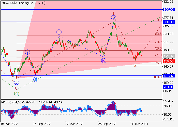178x127 pixels.
Task: Click the 102.29 price axis value
Action: tap(168, 83)
